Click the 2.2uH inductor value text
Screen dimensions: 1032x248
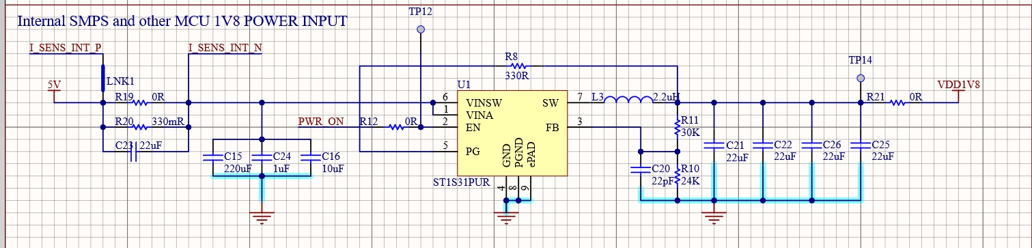[x=666, y=98]
